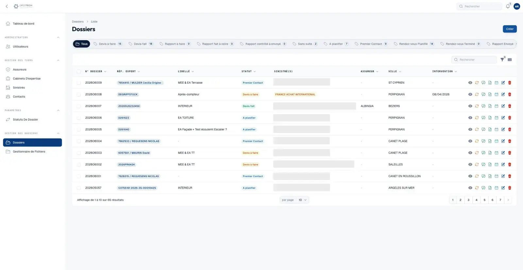Delete dossier 202606006 with trash icon

[x=510, y=118]
